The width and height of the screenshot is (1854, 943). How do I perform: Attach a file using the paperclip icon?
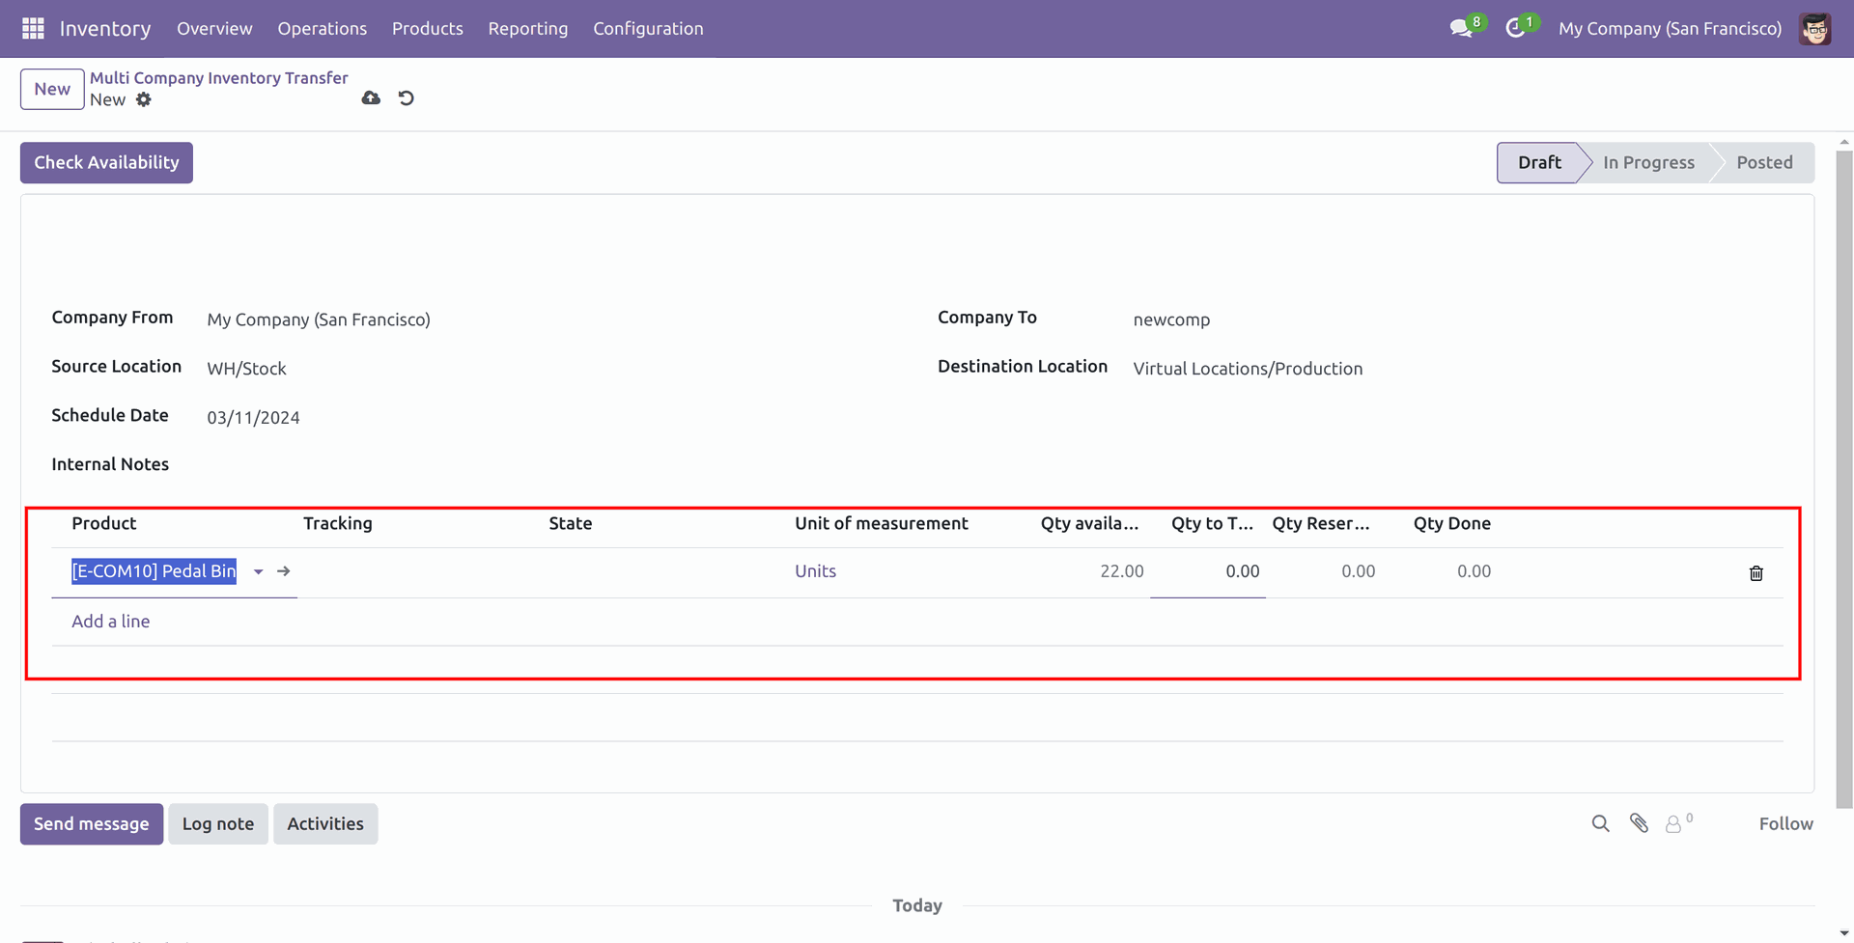click(1639, 823)
